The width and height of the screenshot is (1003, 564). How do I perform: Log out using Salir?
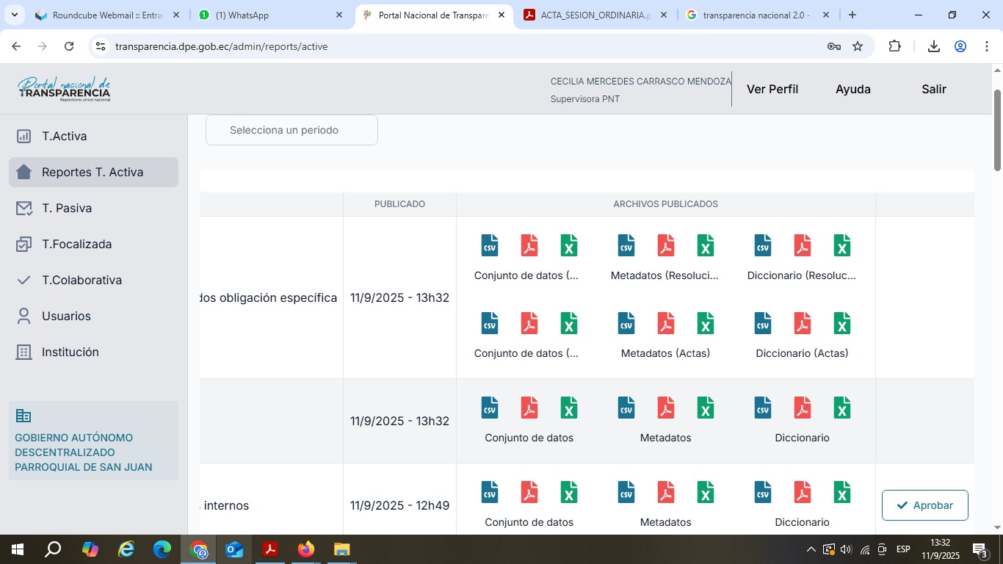coord(933,90)
